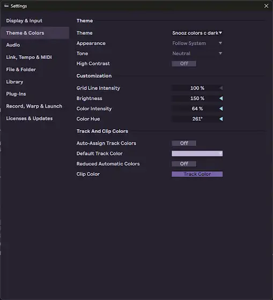Switch to the Audio settings tab
273x300 pixels.
(x=13, y=45)
